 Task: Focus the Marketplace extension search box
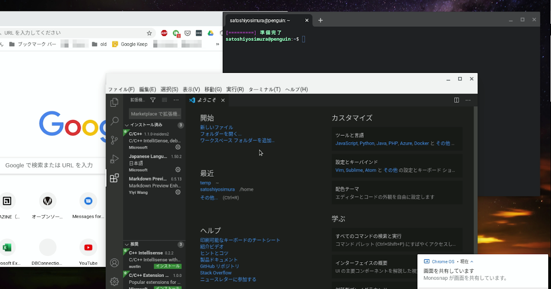click(155, 114)
